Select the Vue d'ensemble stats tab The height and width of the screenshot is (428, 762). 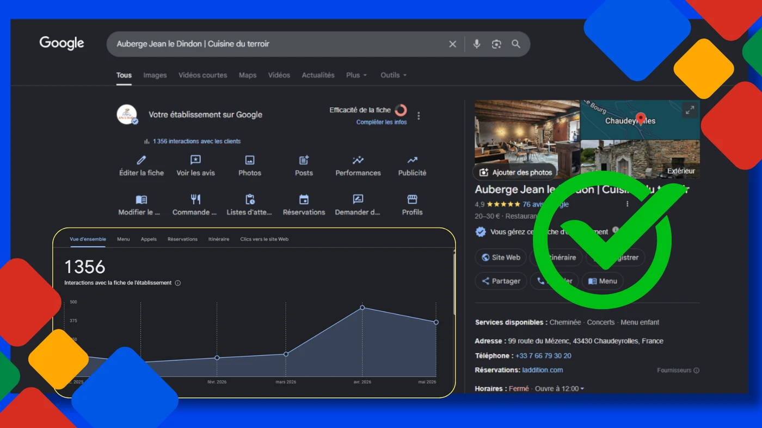click(x=88, y=239)
